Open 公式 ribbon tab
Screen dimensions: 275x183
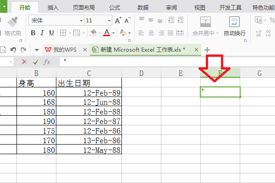click(115, 7)
